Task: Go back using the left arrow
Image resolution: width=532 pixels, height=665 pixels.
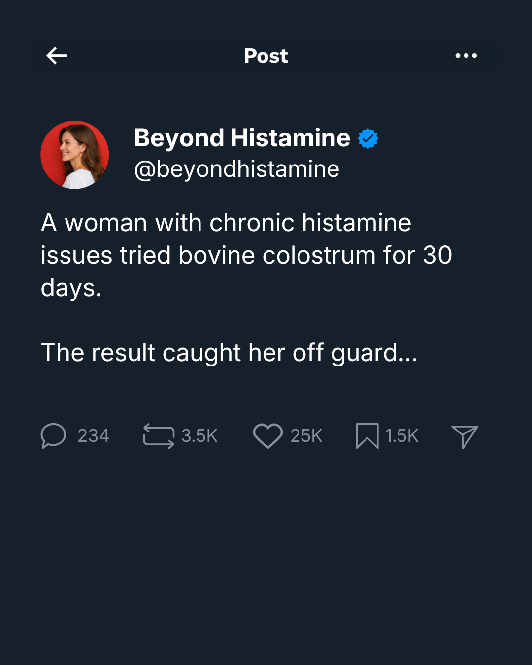Action: point(57,56)
